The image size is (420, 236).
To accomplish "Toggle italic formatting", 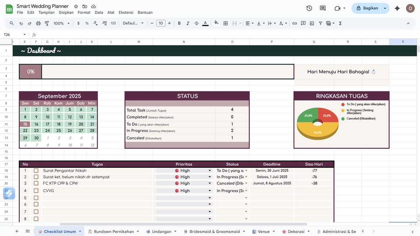I will click(188, 23).
